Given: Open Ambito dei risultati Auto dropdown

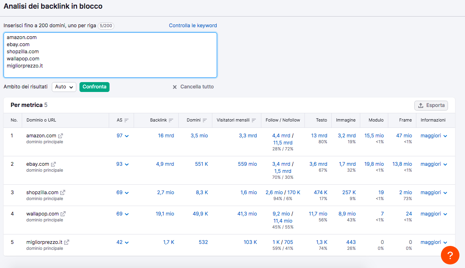Looking at the screenshot, I should [64, 87].
